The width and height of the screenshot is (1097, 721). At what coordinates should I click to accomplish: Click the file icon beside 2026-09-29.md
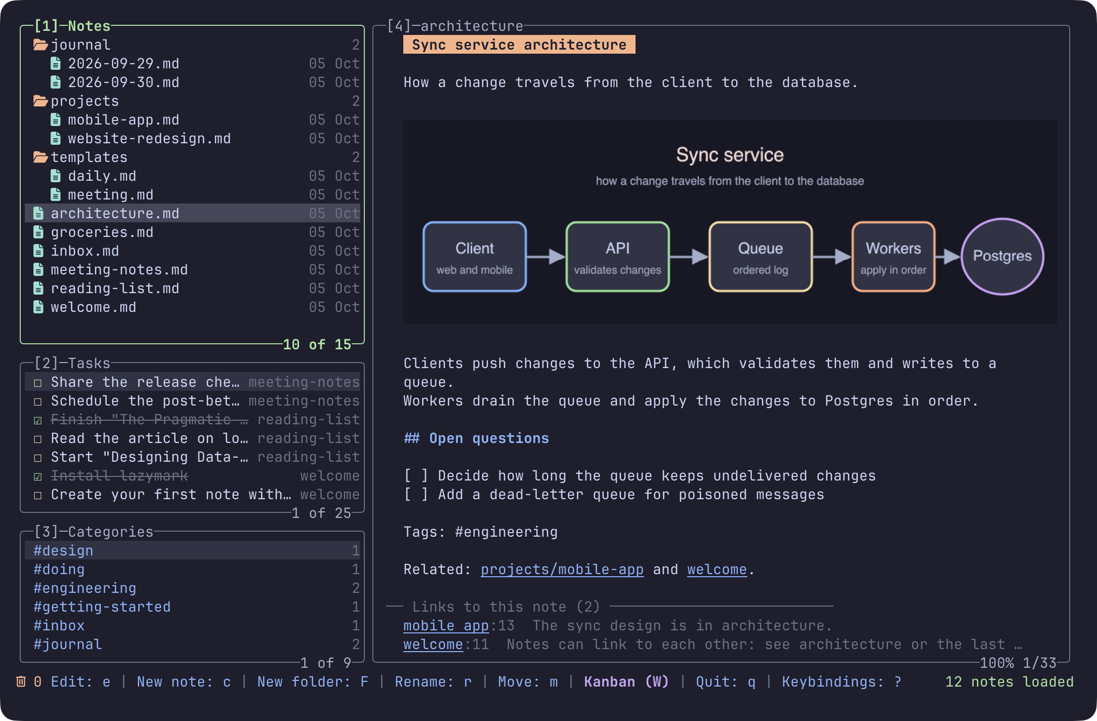tap(56, 64)
